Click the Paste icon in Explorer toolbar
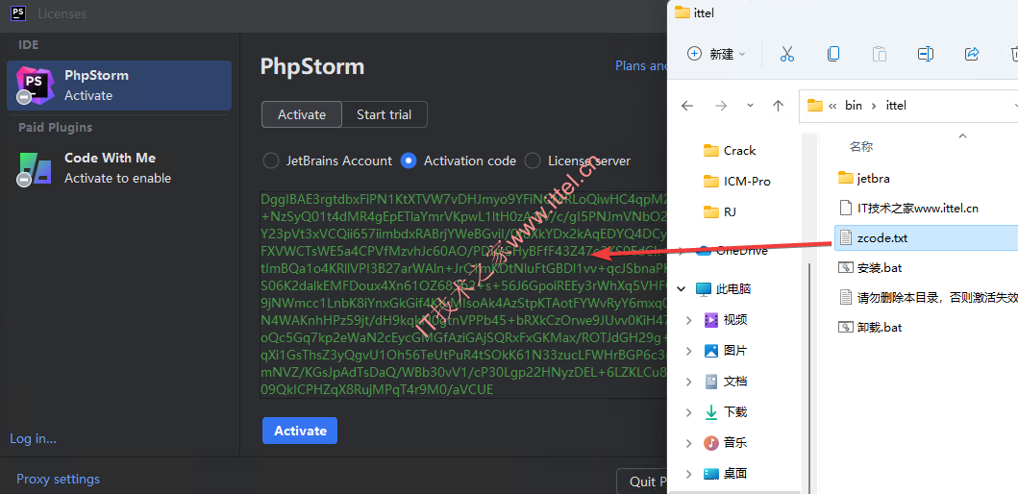1018x494 pixels. [879, 54]
